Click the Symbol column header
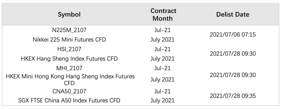Image resolution: width=282 pixels, height=109 pixels. 69,15
